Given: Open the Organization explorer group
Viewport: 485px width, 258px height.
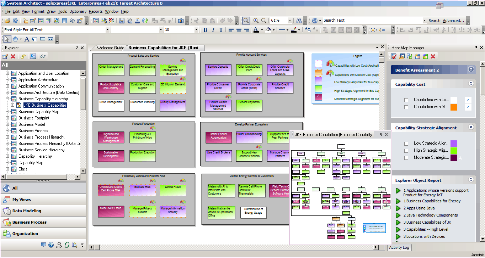Looking at the screenshot, I should [x=43, y=234].
